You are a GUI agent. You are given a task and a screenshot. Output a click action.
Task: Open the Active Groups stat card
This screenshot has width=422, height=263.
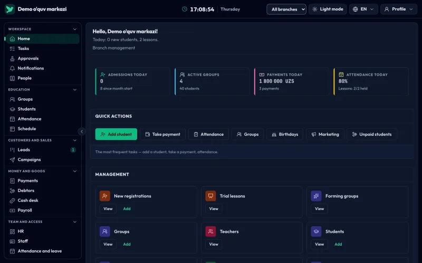click(x=212, y=82)
